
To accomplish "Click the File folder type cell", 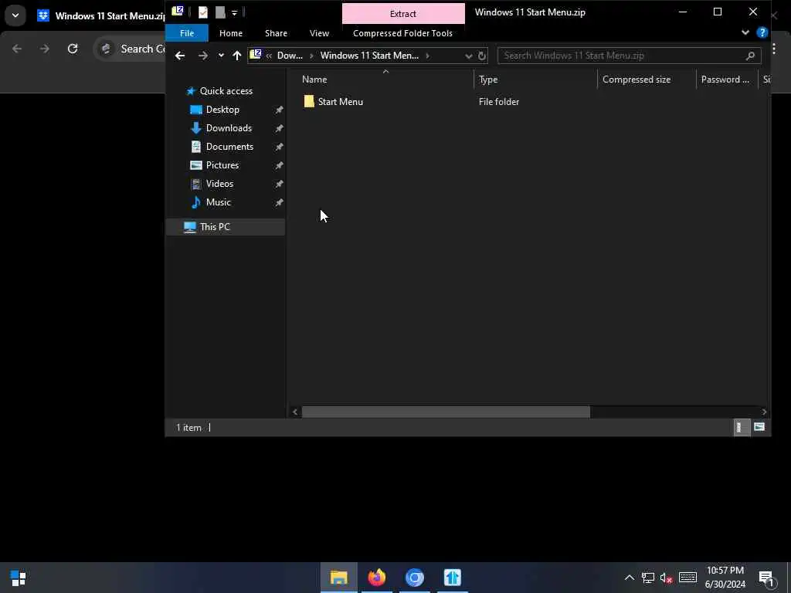I will (x=498, y=101).
